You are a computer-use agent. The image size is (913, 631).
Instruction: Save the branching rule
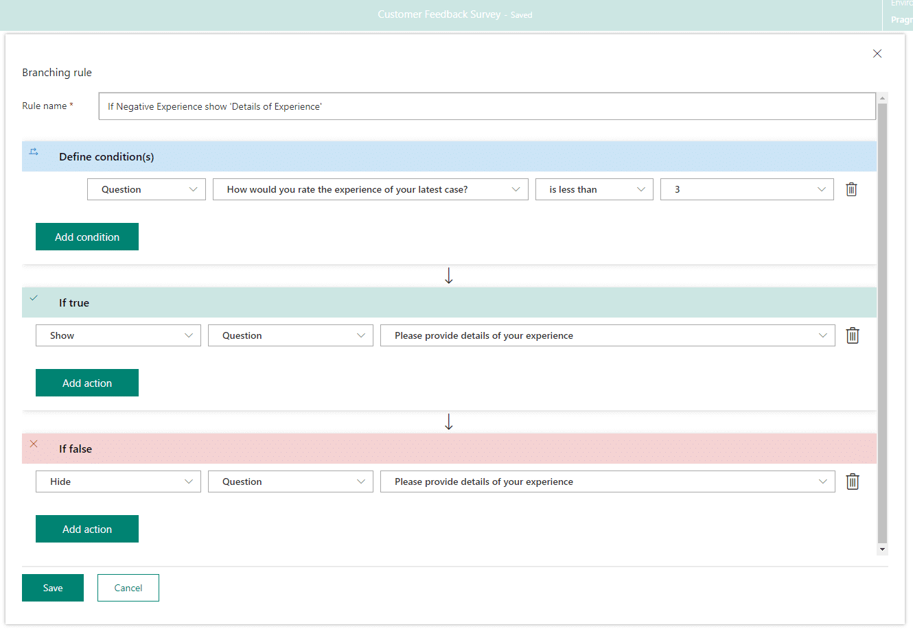[53, 588]
